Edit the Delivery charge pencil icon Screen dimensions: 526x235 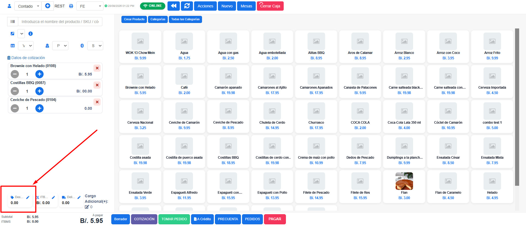[x=79, y=197]
